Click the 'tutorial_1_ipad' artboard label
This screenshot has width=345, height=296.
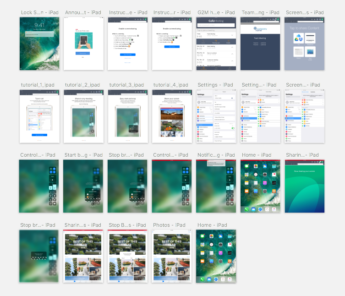pyautogui.click(x=38, y=85)
